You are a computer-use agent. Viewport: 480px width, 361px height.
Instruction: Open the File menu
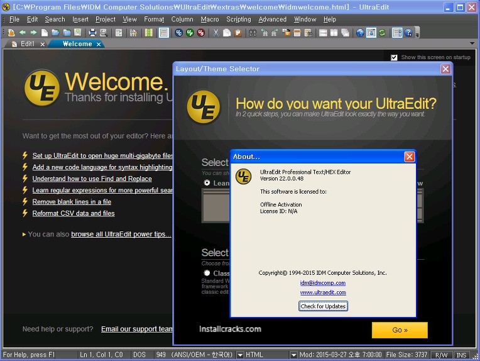pos(14,19)
